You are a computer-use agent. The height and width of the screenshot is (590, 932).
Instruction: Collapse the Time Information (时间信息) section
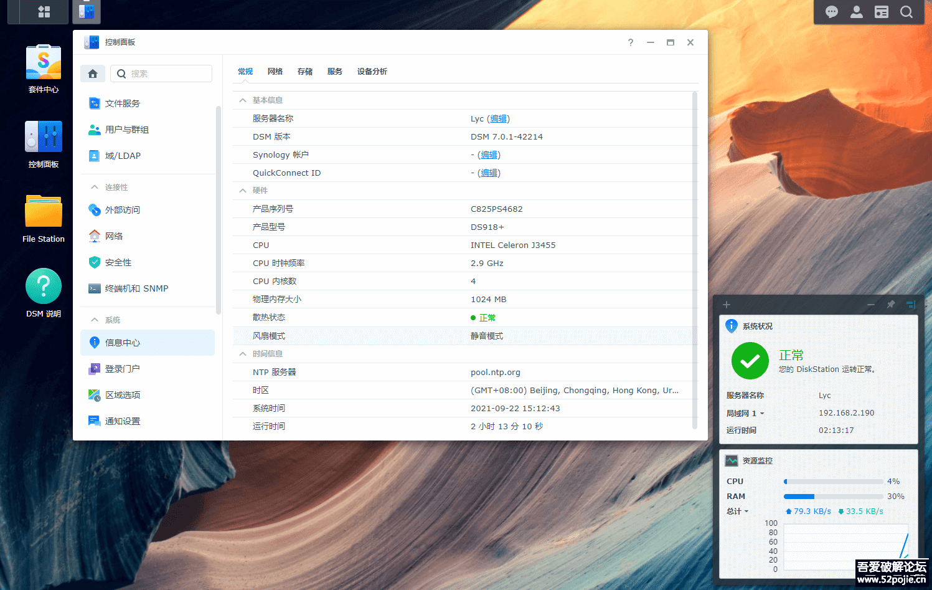click(243, 354)
